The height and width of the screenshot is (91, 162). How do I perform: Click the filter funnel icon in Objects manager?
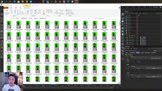pyautogui.click(x=159, y=13)
